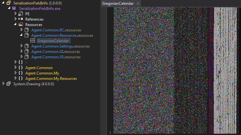Select the Agent.Common.My.Resources namespace
Screen dimensions: 241x135
pyautogui.click(x=51, y=78)
